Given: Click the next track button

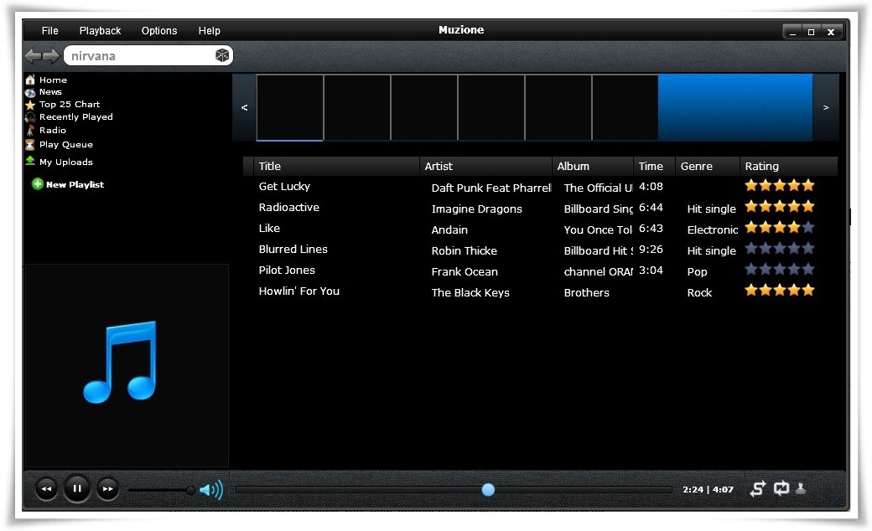Looking at the screenshot, I should click(x=108, y=489).
